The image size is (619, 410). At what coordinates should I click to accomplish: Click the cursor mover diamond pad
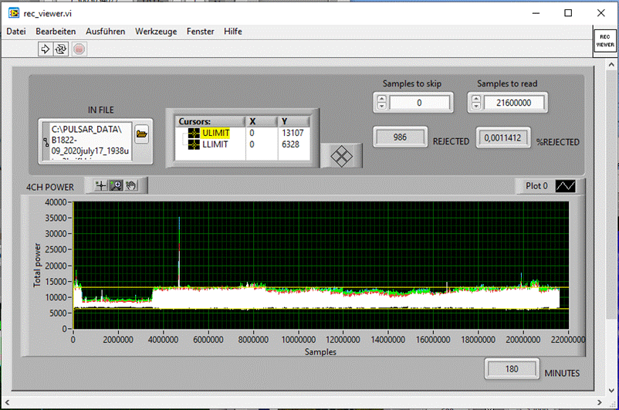tap(341, 156)
